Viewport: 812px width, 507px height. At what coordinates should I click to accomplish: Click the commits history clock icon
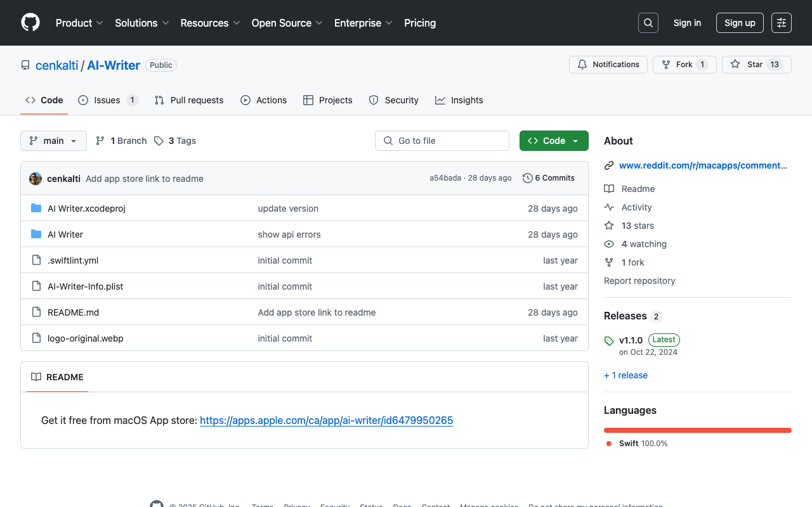tap(527, 178)
